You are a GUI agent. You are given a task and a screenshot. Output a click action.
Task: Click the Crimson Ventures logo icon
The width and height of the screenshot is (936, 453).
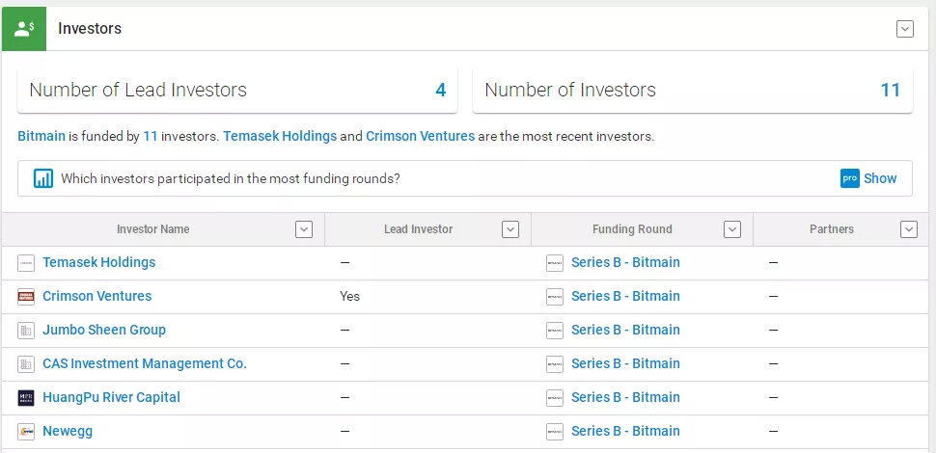pos(26,297)
